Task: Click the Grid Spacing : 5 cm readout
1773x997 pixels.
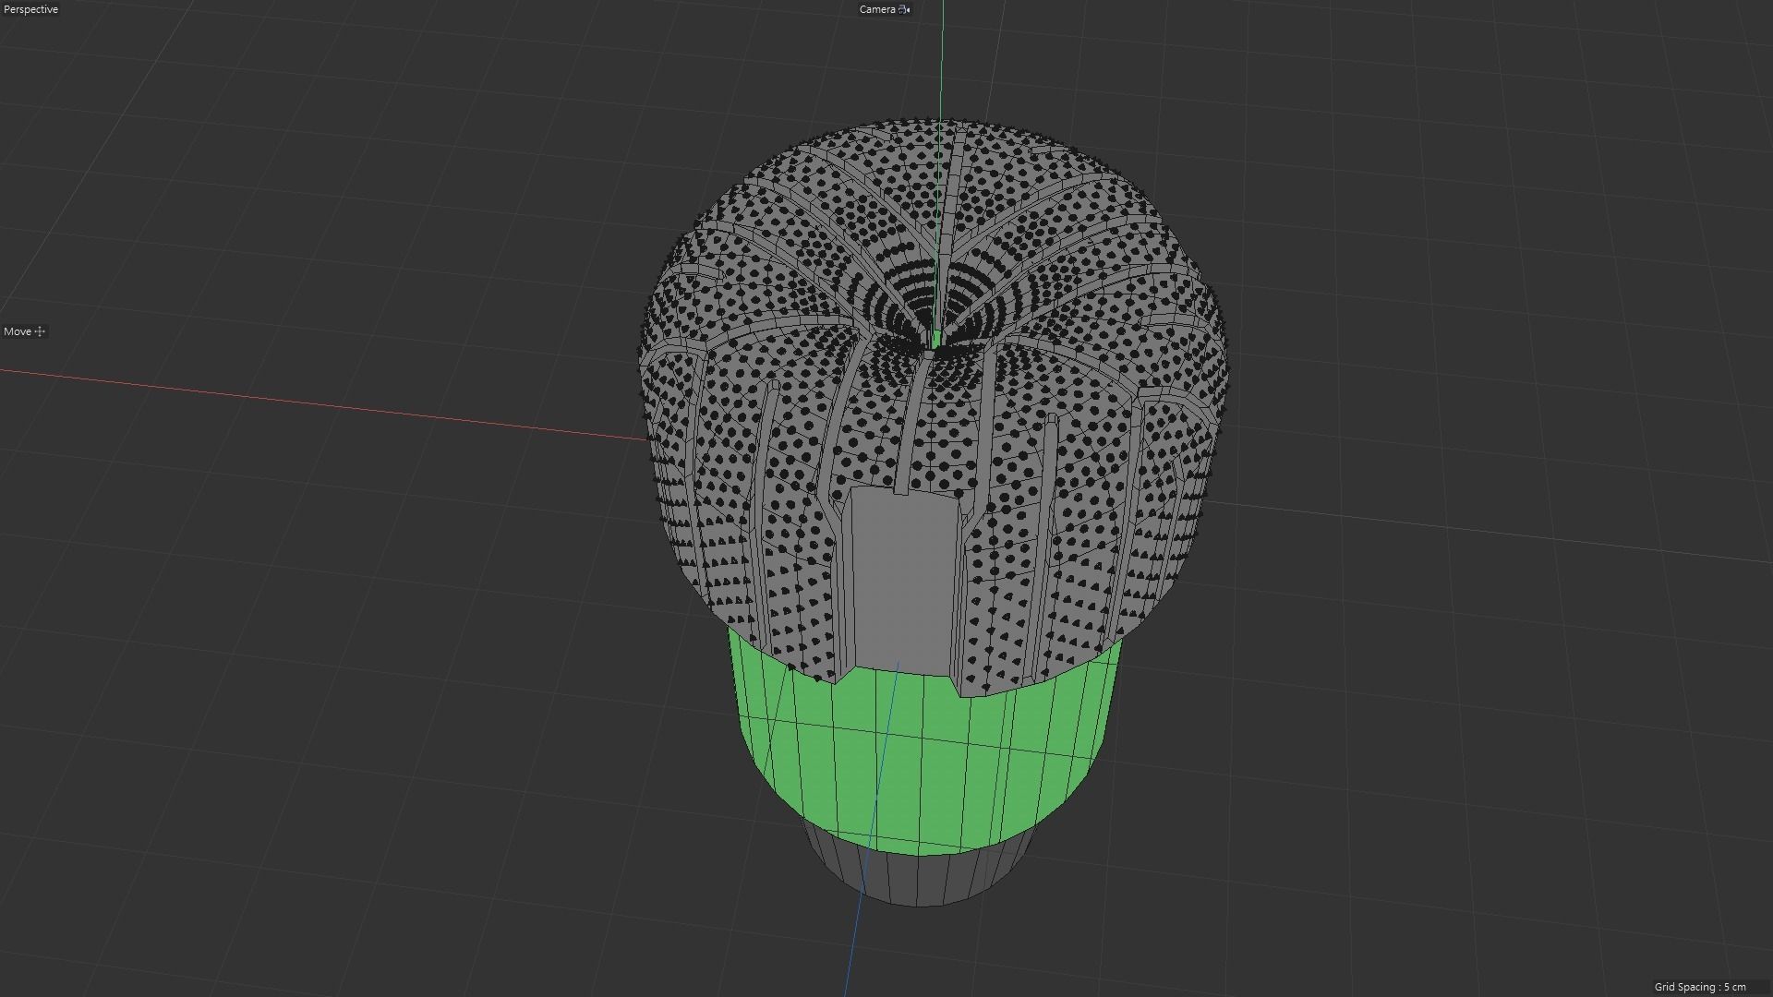Action: pos(1700,987)
